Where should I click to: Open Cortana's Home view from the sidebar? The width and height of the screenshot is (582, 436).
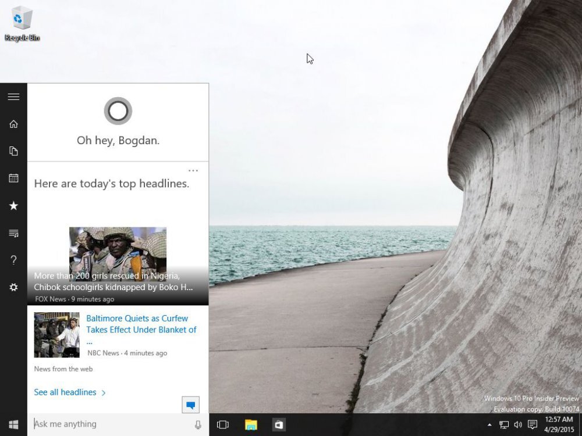13,123
